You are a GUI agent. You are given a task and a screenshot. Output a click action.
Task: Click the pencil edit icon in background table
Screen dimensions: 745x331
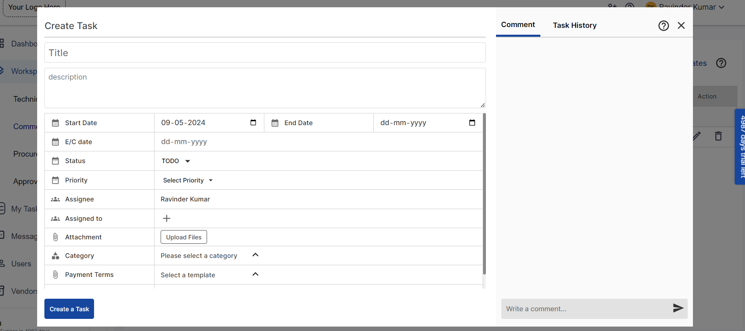[697, 136]
